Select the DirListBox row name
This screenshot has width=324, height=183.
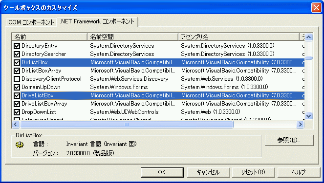pyautogui.click(x=35, y=62)
